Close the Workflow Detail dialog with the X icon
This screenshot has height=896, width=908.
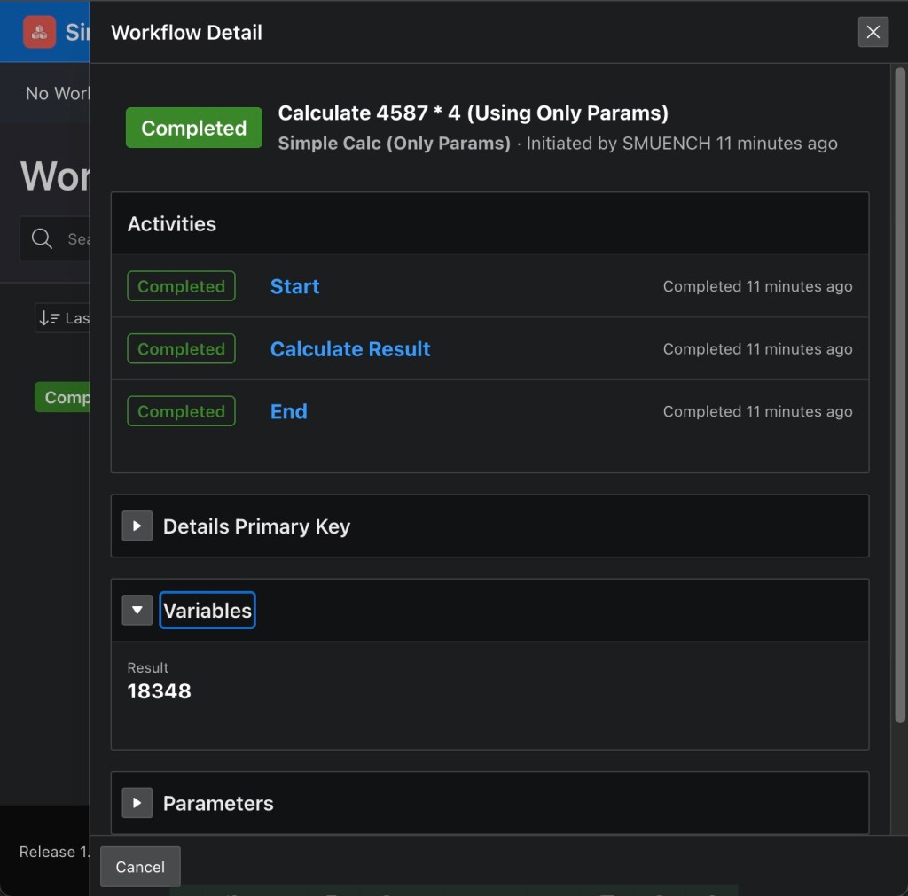pyautogui.click(x=873, y=32)
